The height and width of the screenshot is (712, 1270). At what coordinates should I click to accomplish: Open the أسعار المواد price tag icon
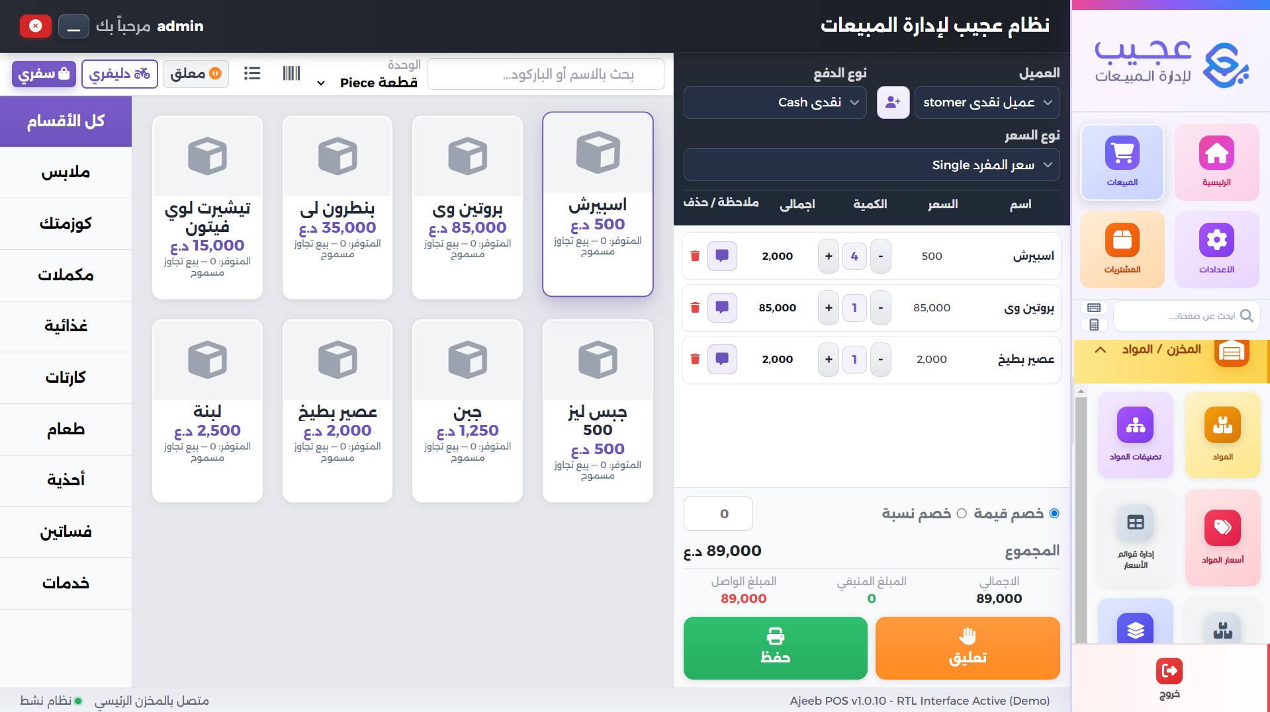(1222, 537)
